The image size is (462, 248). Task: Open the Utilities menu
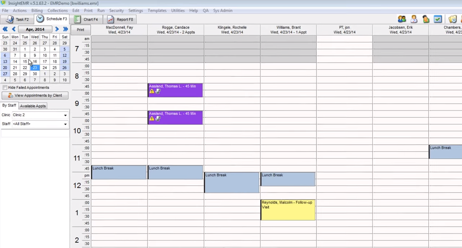pos(178,10)
